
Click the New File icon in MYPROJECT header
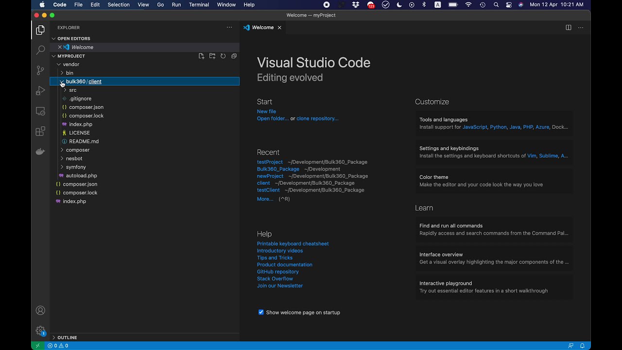(202, 56)
